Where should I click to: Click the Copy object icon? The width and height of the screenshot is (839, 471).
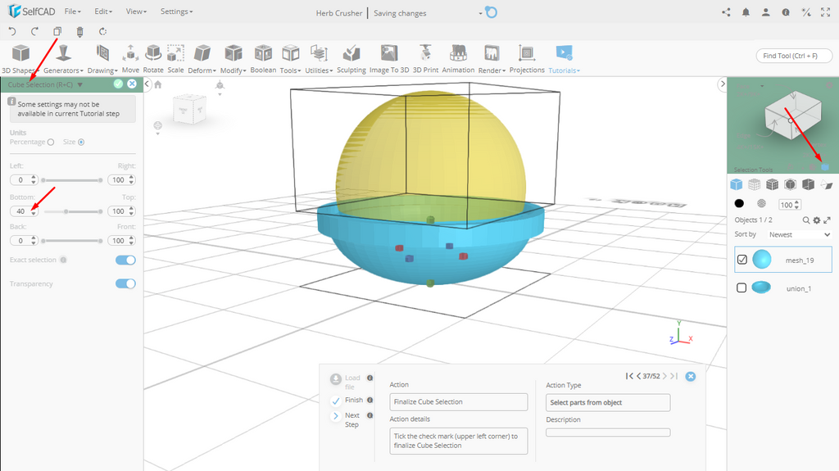click(x=57, y=32)
